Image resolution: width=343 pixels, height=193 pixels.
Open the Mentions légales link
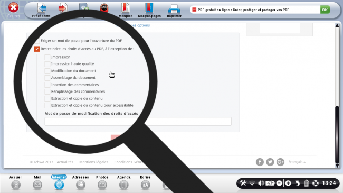[93, 162]
